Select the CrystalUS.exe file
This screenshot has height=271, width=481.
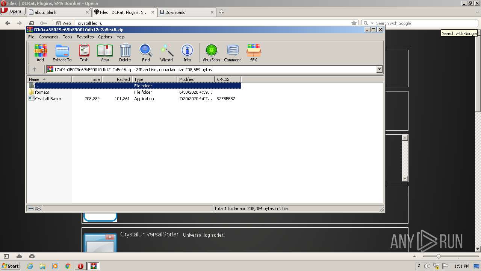click(134, 99)
